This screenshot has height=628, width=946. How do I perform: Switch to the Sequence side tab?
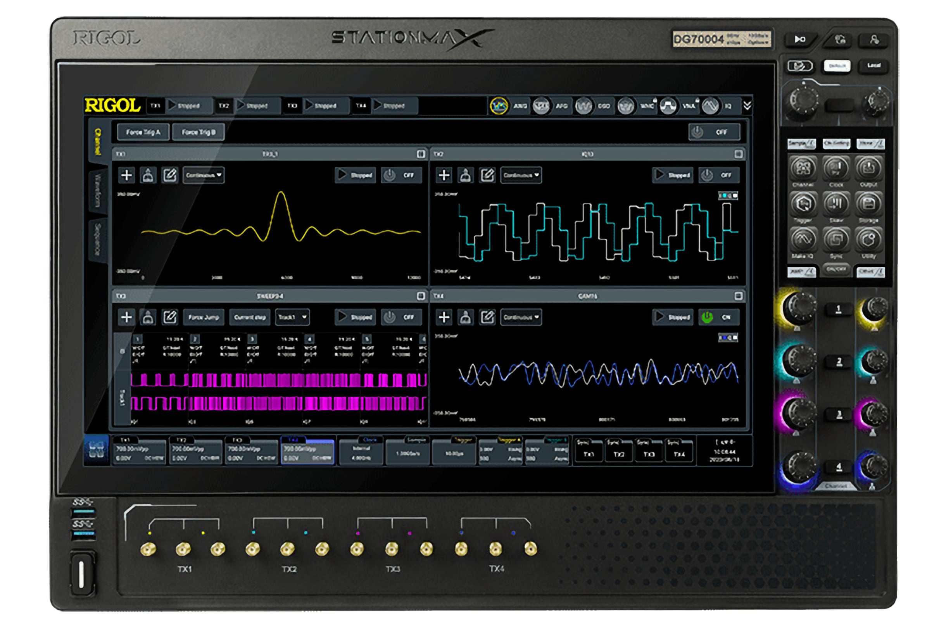tap(98, 240)
